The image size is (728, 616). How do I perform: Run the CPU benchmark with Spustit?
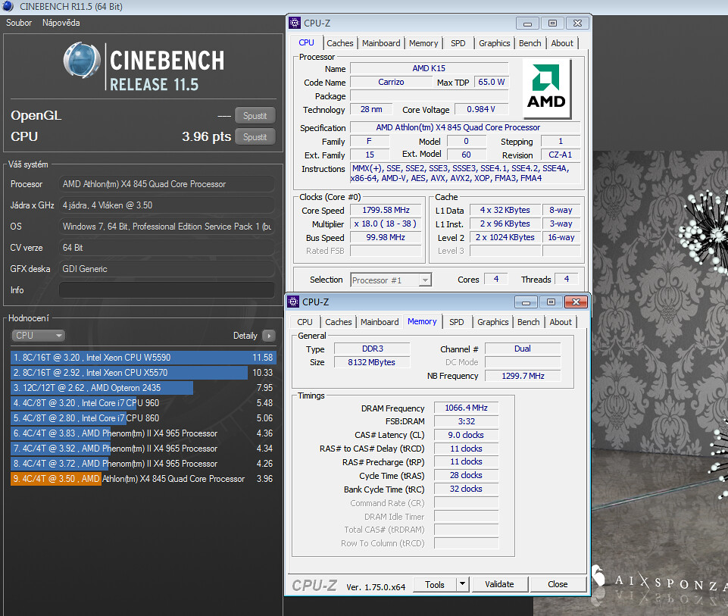tap(255, 137)
